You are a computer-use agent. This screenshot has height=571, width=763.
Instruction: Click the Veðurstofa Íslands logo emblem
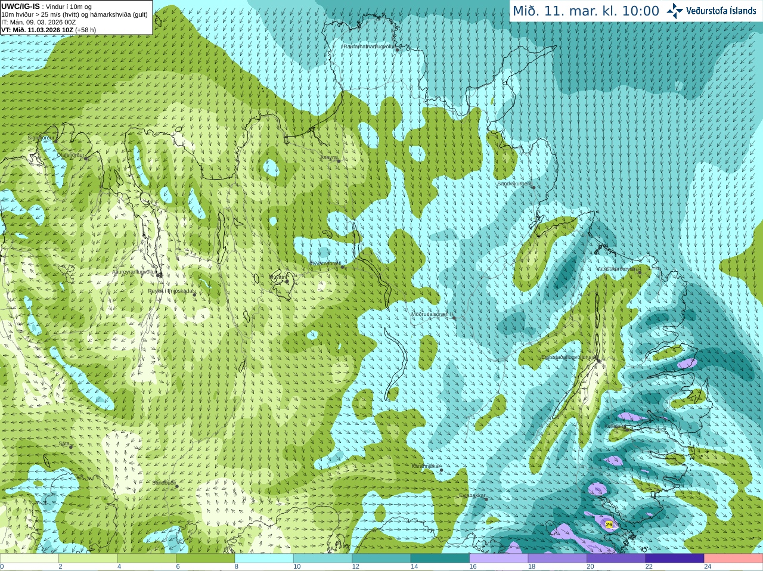675,11
